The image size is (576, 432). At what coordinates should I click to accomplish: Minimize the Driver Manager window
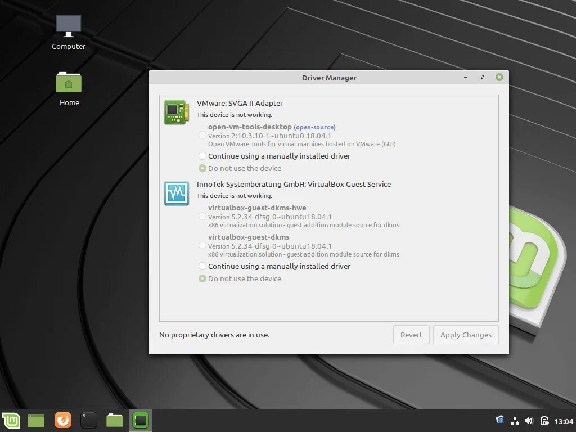(466, 77)
